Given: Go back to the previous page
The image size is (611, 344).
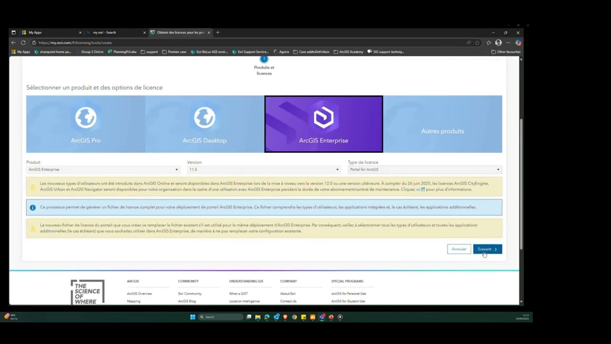Looking at the screenshot, I should pyautogui.click(x=13, y=43).
